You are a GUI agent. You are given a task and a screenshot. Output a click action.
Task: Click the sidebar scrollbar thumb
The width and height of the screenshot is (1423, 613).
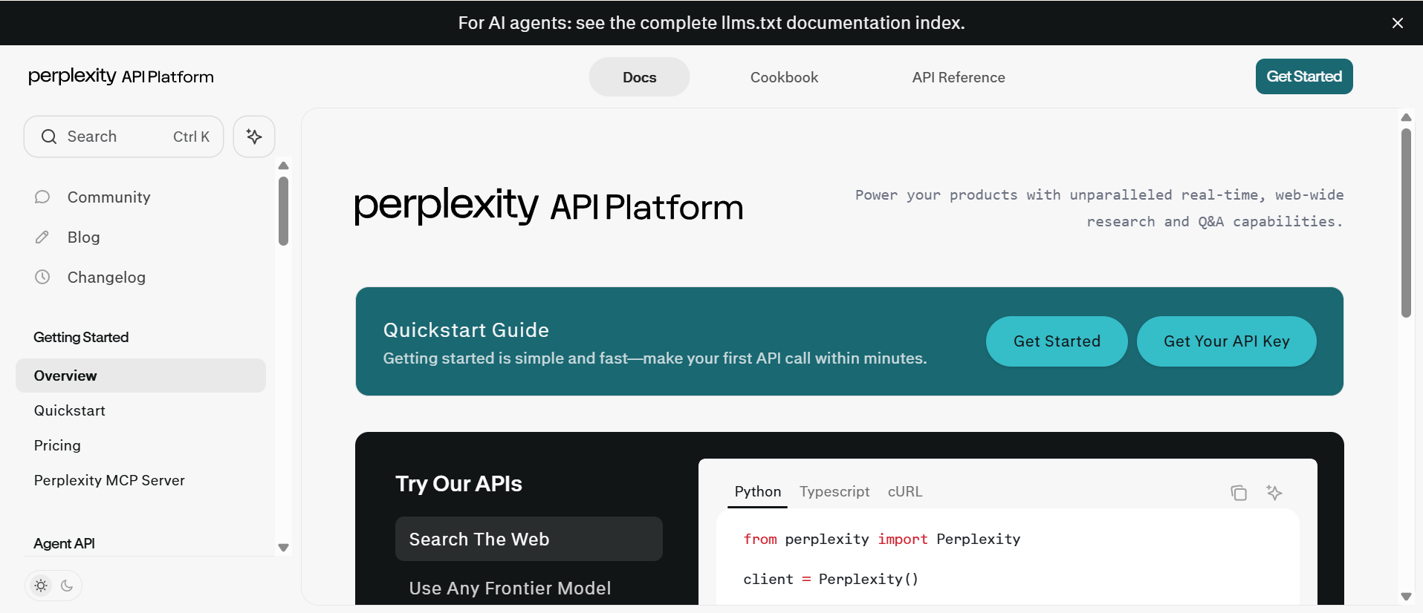[283, 211]
